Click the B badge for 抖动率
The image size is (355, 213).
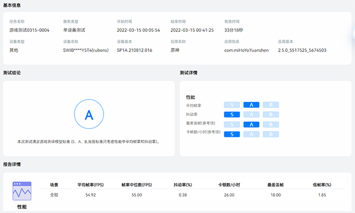[271, 115]
